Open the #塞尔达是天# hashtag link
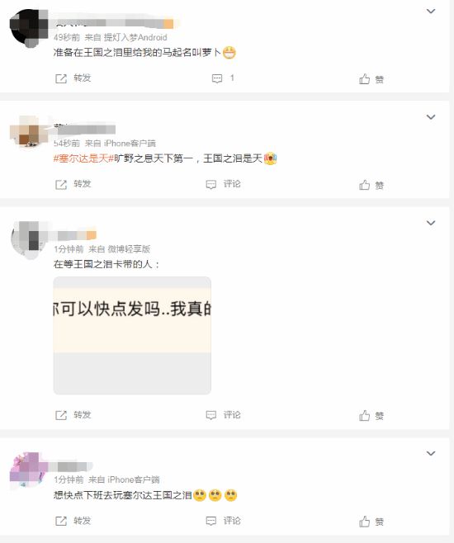Viewport: 454px width, 543px height. click(84, 158)
